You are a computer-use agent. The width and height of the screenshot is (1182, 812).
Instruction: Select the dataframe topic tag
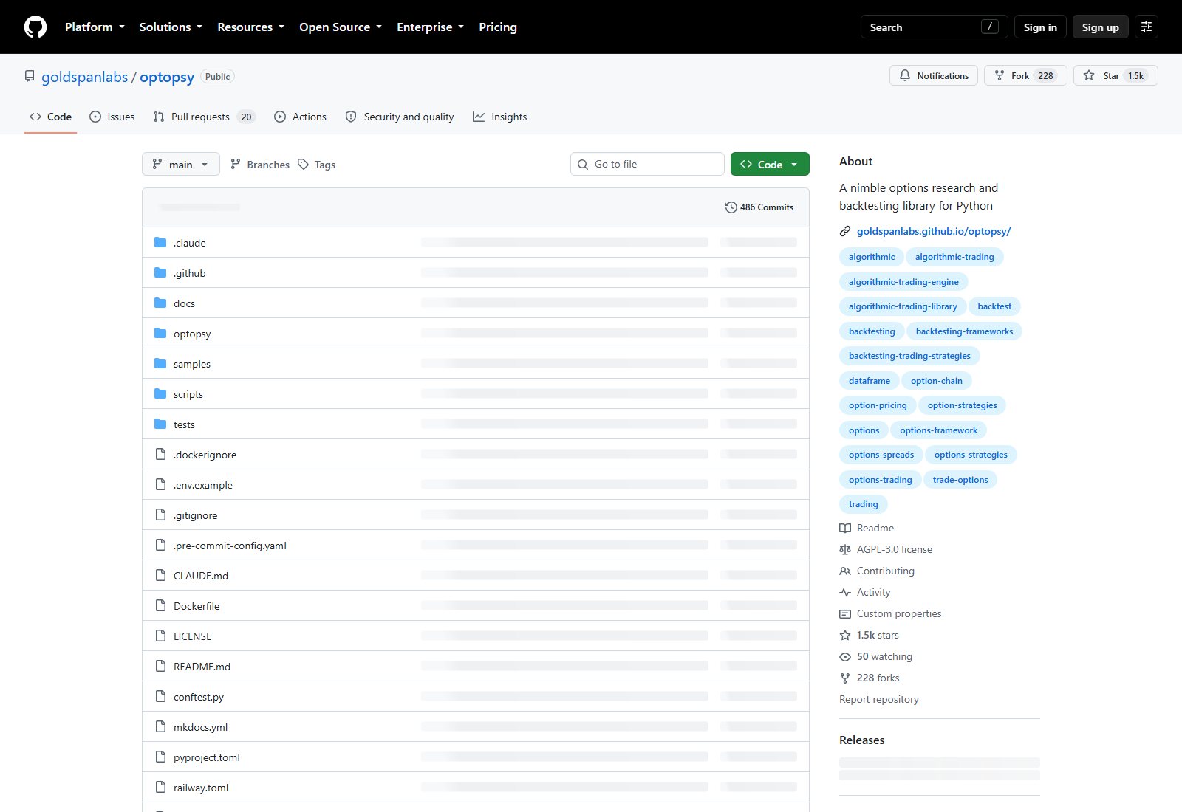[x=870, y=381]
